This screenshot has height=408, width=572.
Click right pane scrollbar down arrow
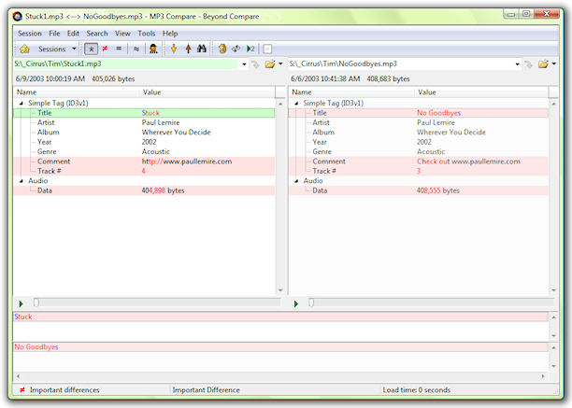pyautogui.click(x=553, y=290)
